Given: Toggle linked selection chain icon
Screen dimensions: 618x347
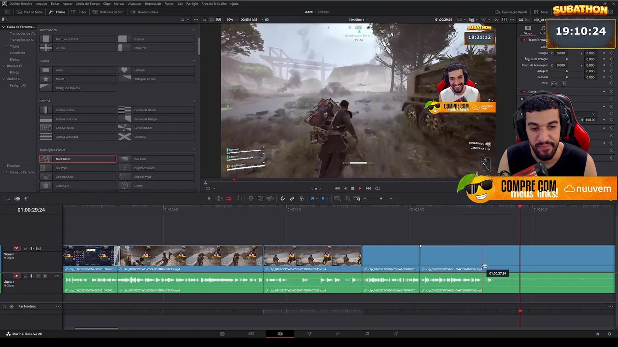Looking at the screenshot, I should (x=292, y=199).
